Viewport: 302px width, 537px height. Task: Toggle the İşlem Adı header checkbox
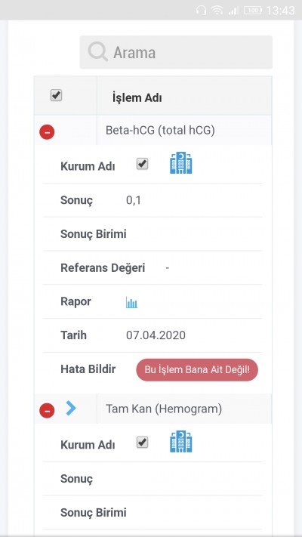coord(56,95)
